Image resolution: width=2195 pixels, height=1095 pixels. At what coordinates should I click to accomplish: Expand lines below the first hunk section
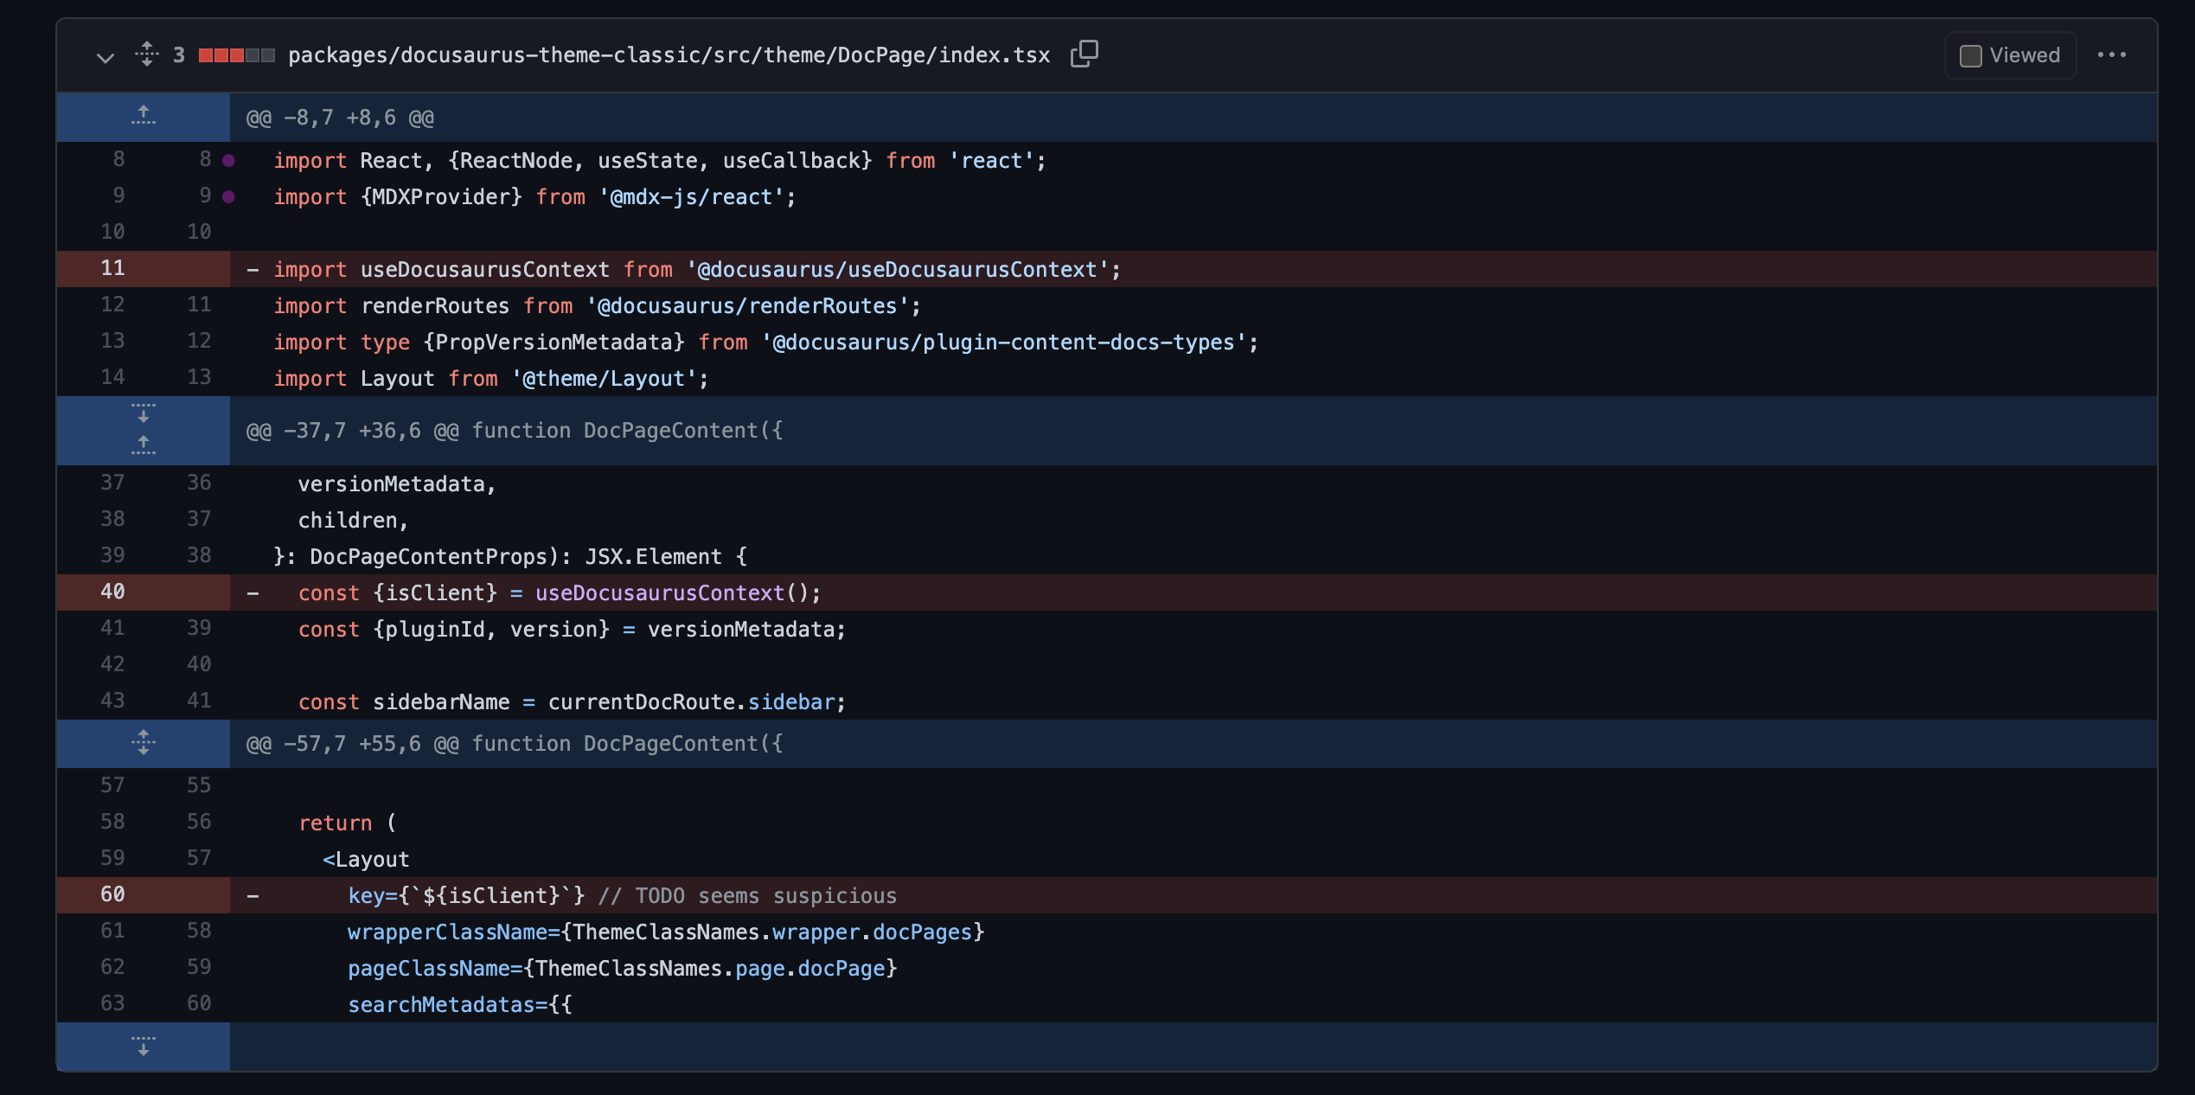click(143, 414)
